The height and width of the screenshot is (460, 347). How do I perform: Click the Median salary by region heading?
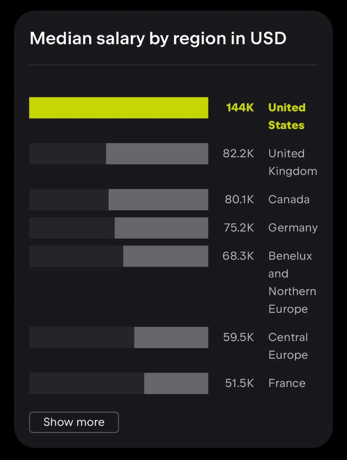point(158,38)
